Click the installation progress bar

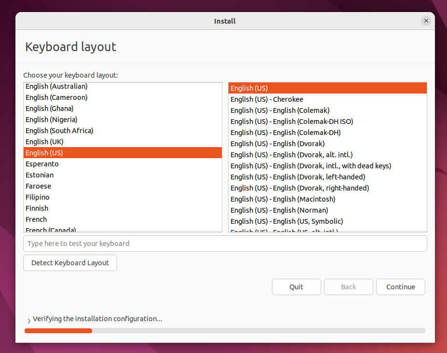225,331
